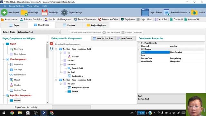Collapse the col-sm-4 node
The image size is (206, 116).
tap(61, 64)
